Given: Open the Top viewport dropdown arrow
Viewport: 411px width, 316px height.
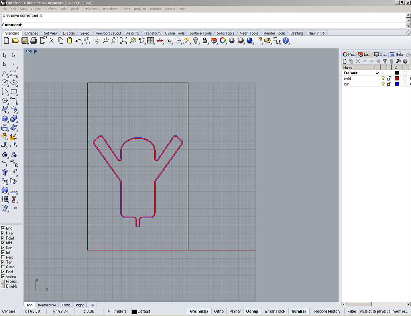Looking at the screenshot, I should [x=36, y=51].
